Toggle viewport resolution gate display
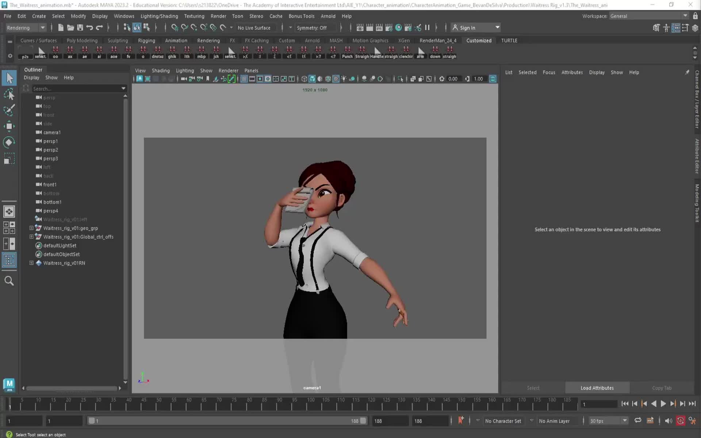 [x=260, y=78]
